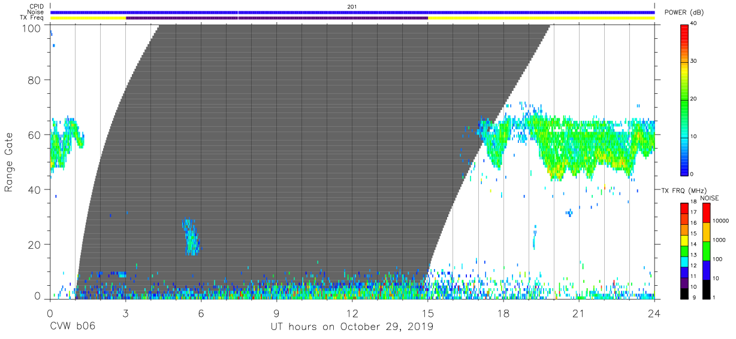Click the CVW b06 radar beam label
Screen dimensions: 736x339
point(72,327)
